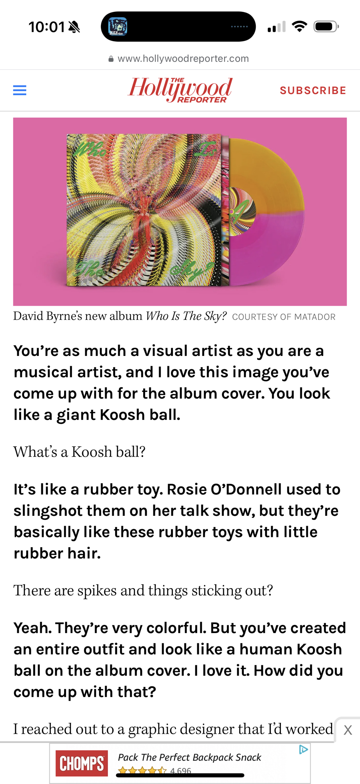
Task: Tap the lock icon beside the URL
Action: coord(111,59)
